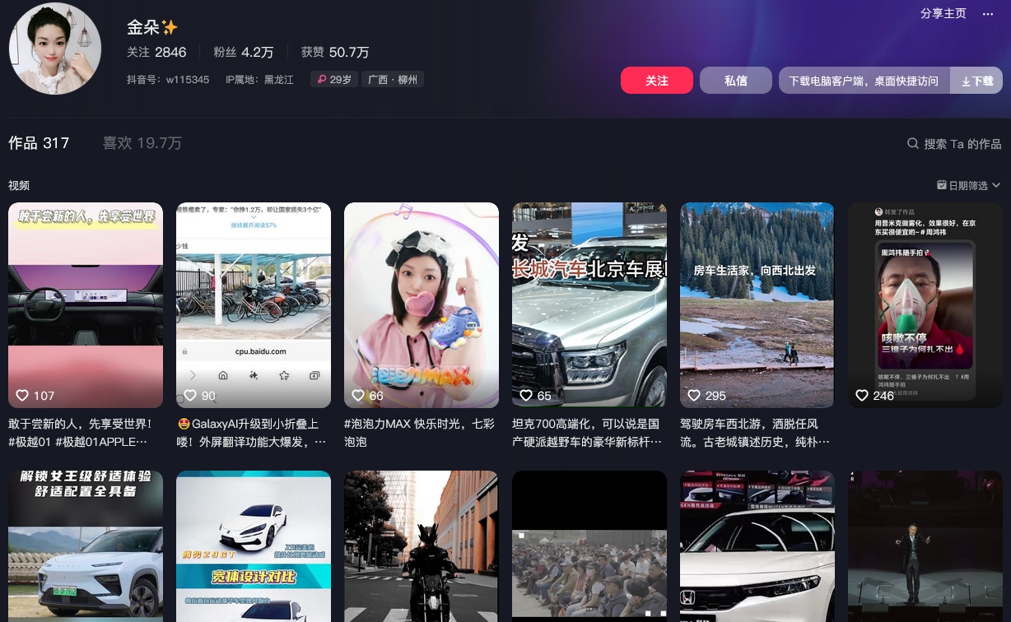Image resolution: width=1011 pixels, height=622 pixels.
Task: Open 泡泡力MAX video thumbnail
Action: point(422,305)
